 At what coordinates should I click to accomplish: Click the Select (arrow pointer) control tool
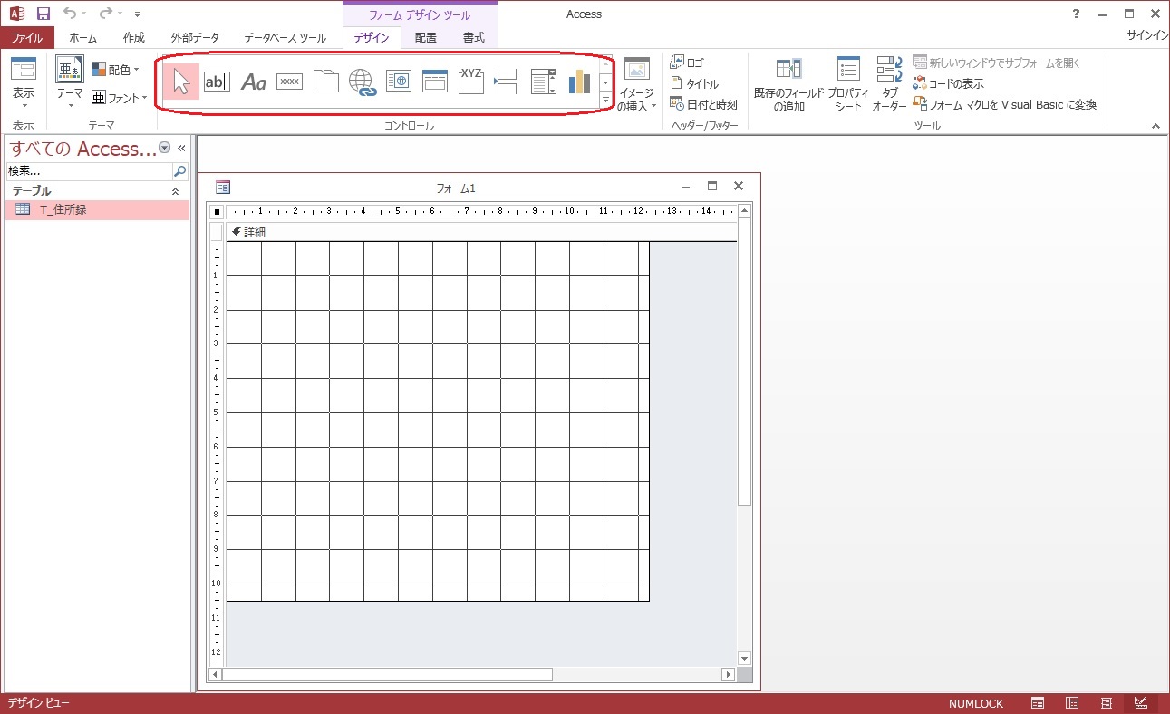[x=181, y=82]
